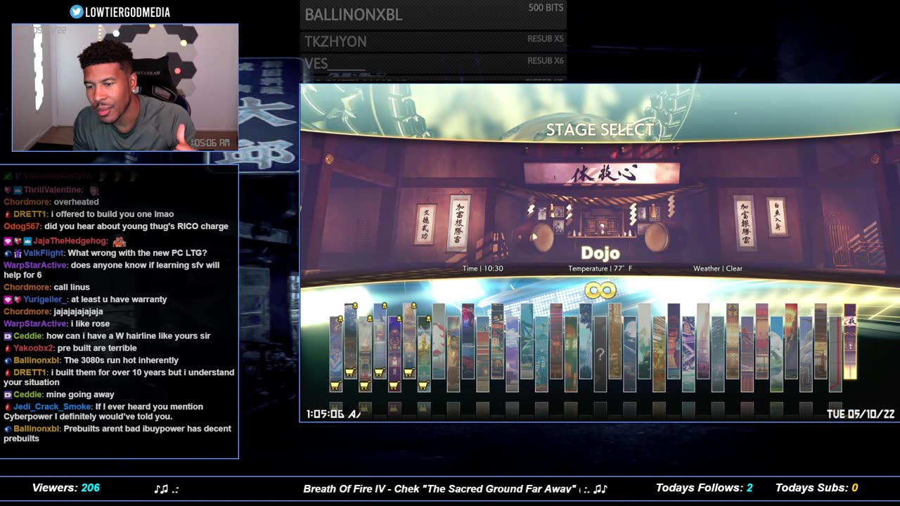Click Chordmore beside 'overheated'
The width and height of the screenshot is (900, 506).
point(27,202)
